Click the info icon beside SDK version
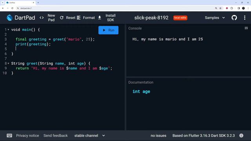Screen dimensions: 251x141 [x=241, y=136]
